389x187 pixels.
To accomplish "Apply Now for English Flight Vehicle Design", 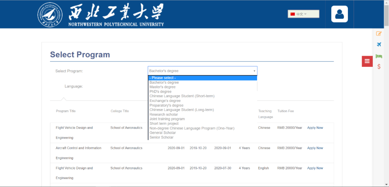I will tap(315, 168).
